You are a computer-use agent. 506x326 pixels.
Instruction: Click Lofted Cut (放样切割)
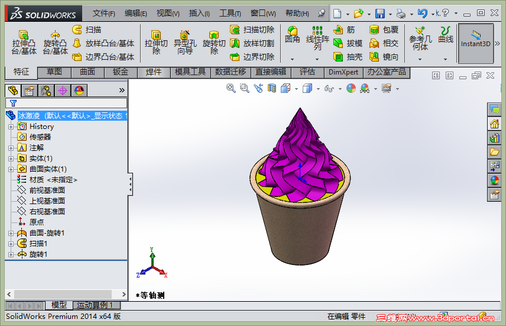252,43
